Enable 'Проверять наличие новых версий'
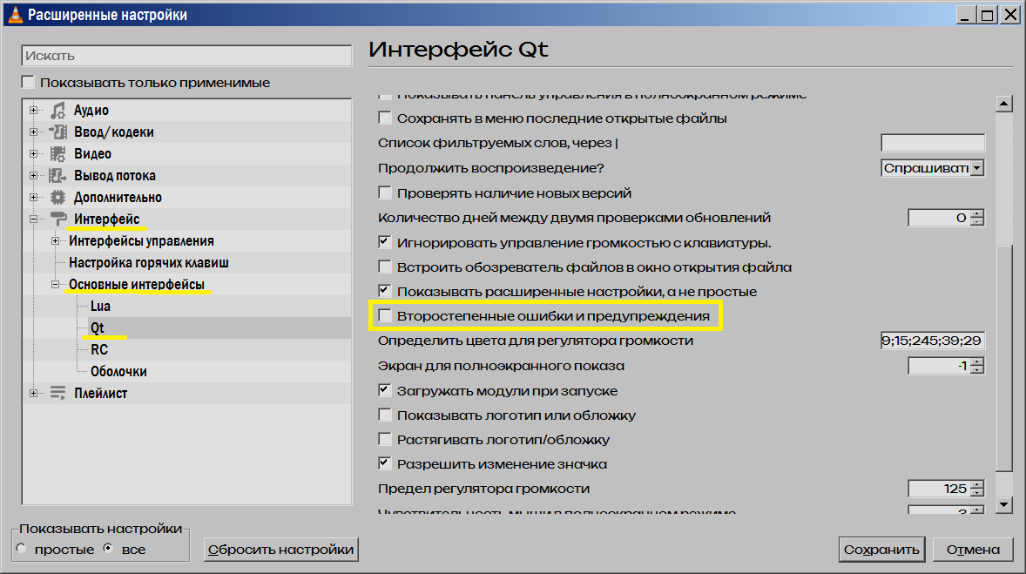 pos(385,193)
